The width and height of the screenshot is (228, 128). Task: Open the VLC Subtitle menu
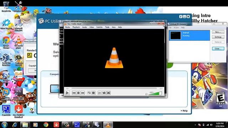[99, 27]
